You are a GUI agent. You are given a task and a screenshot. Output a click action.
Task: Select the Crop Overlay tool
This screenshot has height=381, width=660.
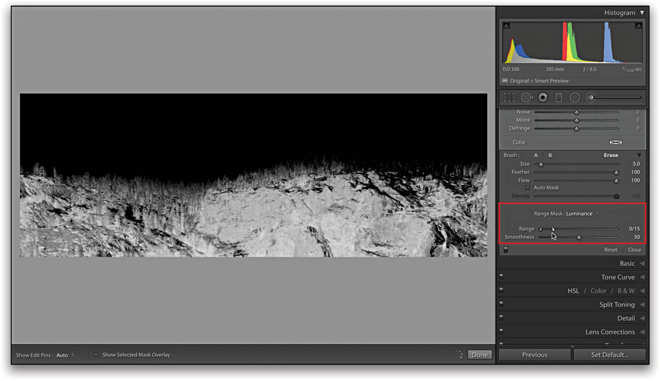pos(509,97)
